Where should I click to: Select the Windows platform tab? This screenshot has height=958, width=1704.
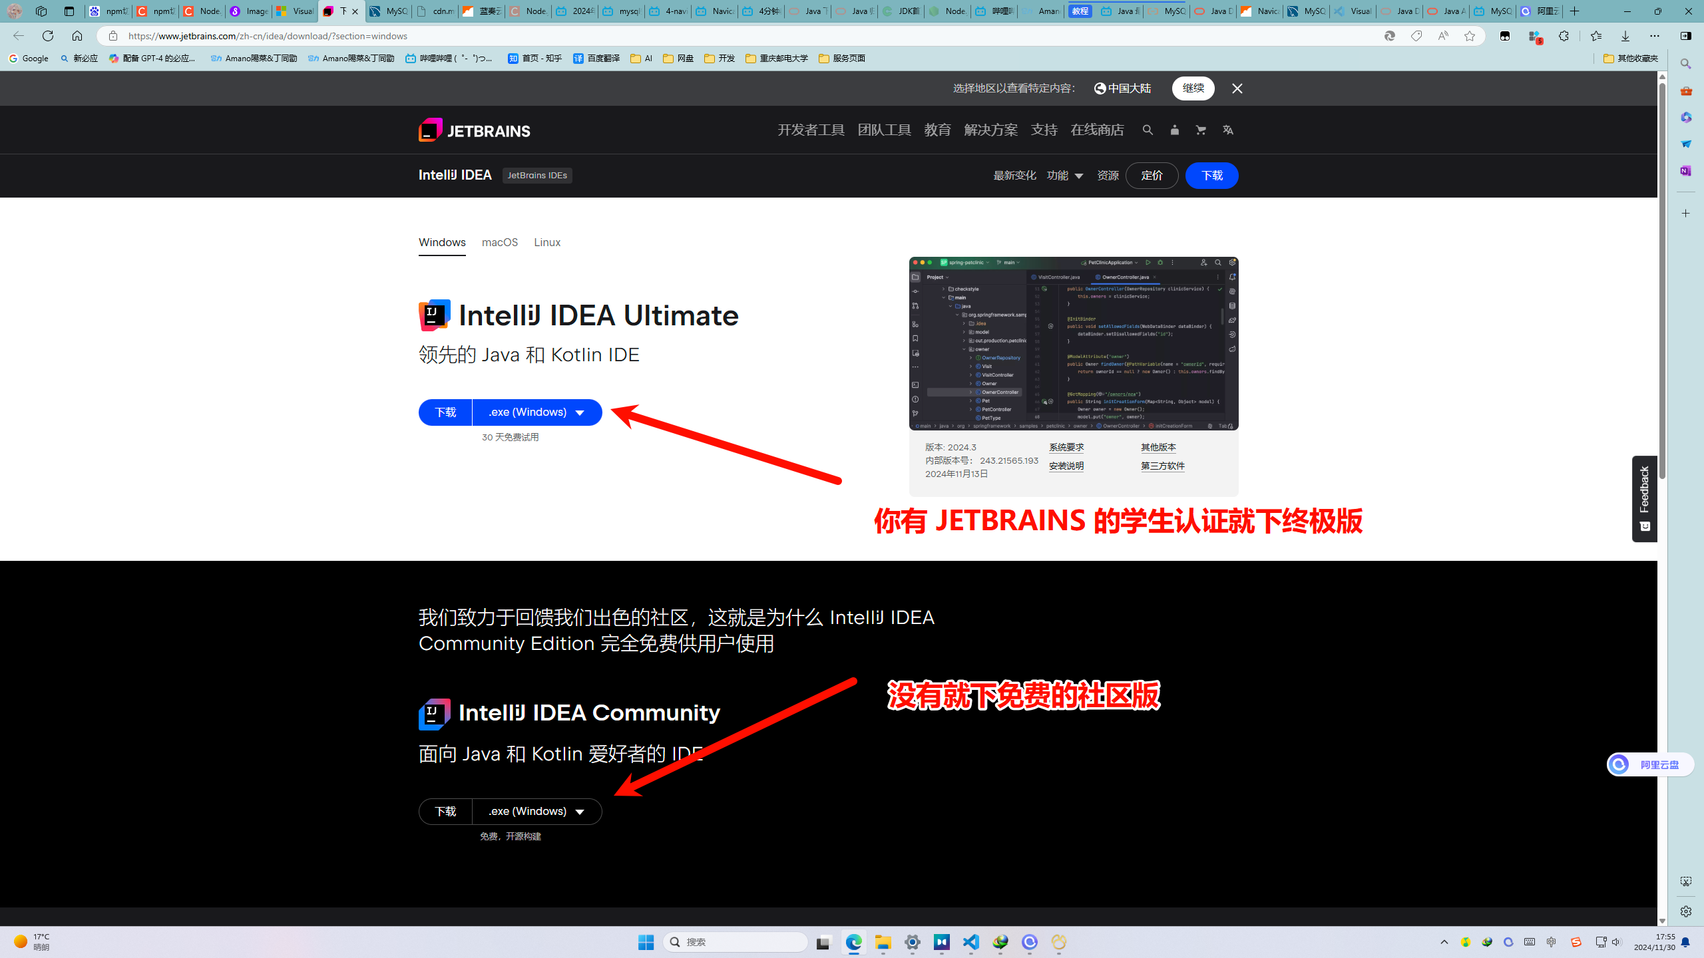[x=442, y=242]
